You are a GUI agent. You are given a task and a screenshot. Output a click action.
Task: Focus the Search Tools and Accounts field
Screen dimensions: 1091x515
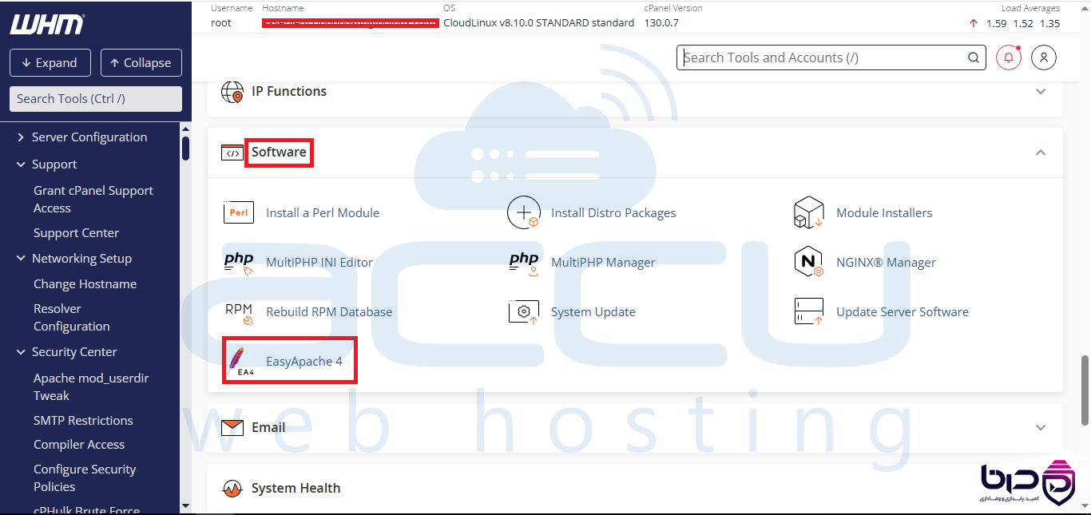point(831,57)
